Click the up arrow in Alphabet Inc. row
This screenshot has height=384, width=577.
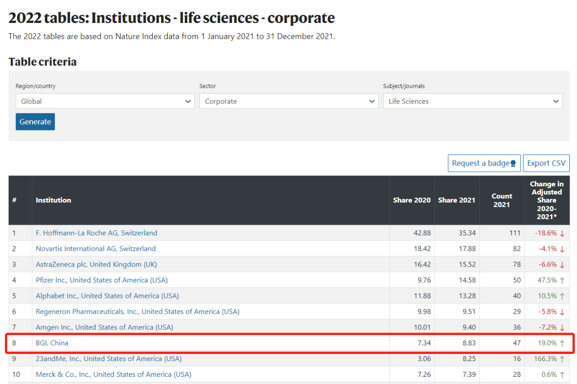coord(562,296)
